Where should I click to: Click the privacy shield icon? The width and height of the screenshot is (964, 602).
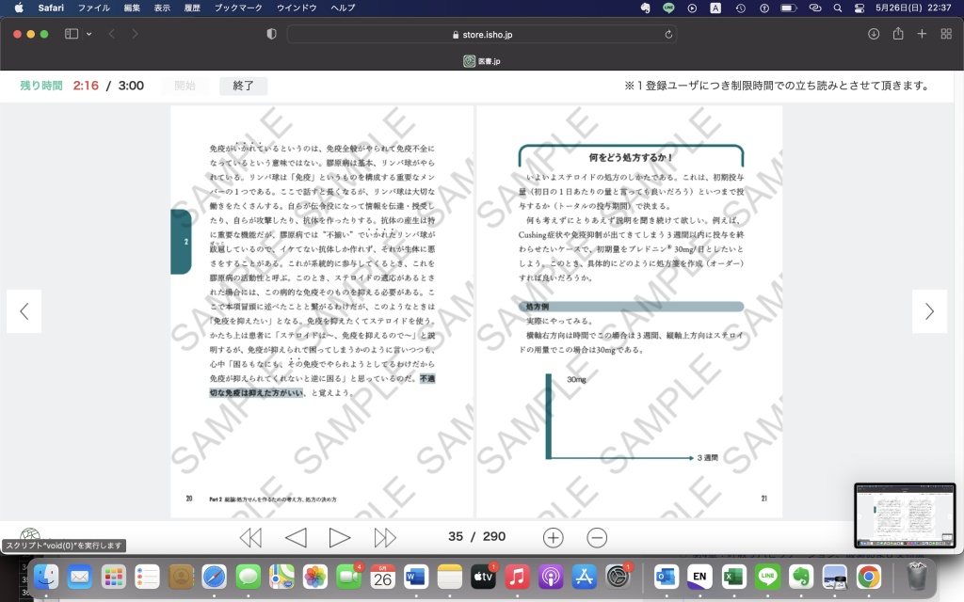click(272, 34)
